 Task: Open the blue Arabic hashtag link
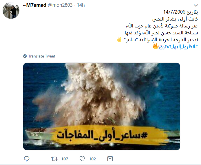(178, 47)
